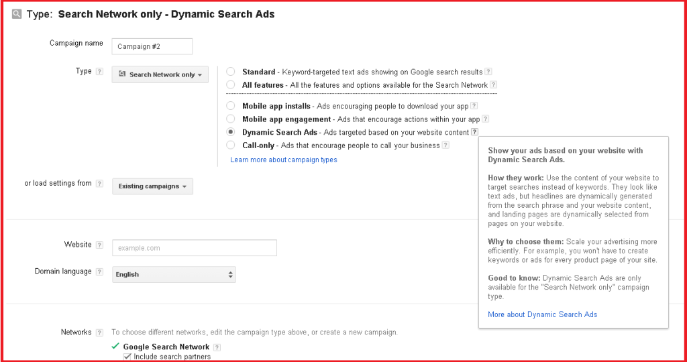The image size is (687, 362).
Task: Click the Campaign name text field
Action: pyautogui.click(x=152, y=46)
